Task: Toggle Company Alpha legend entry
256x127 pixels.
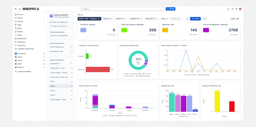Action: [135, 74]
